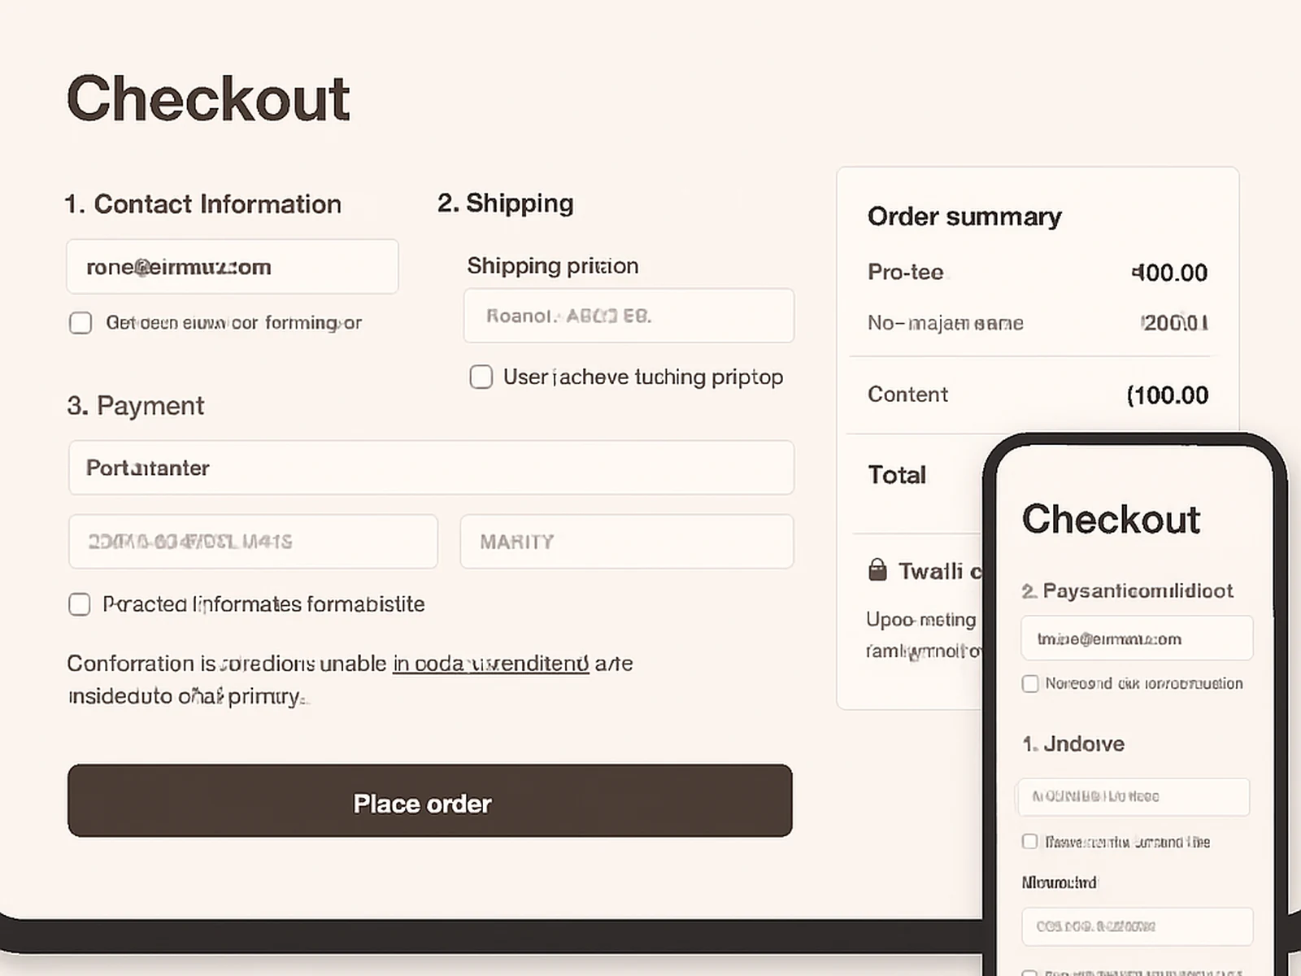This screenshot has height=976, width=1301.
Task: Select the Portantanter payment field
Action: [x=431, y=468]
